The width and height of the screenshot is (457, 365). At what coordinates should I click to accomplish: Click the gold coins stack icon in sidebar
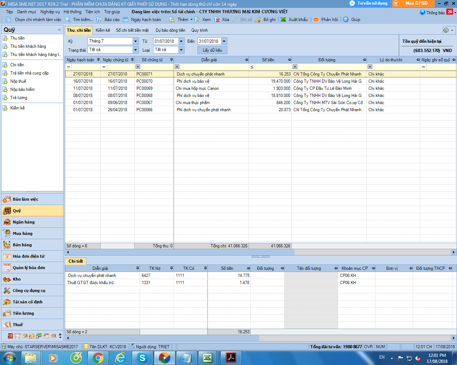coord(32,336)
